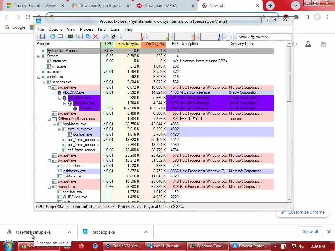The image size is (335, 251).
Task: Open the Chrome three-dot menu
Action: coord(328,17)
